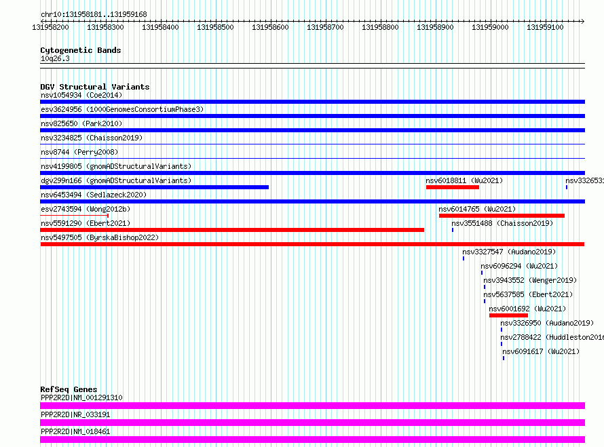Click ruler position 131958600
Image resolution: width=604 pixels, height=447 pixels.
tap(270, 27)
